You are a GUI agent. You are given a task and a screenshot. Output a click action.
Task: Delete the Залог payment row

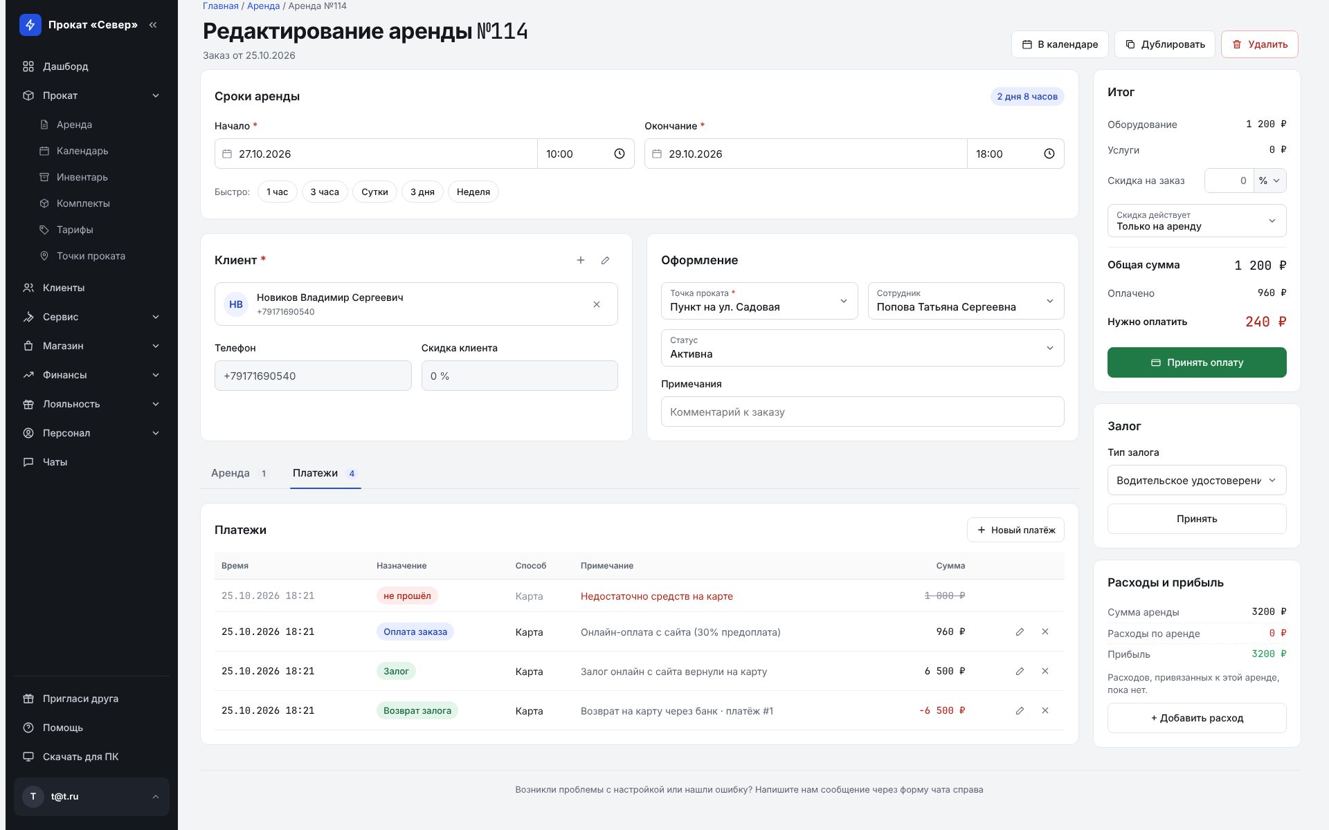click(1045, 671)
